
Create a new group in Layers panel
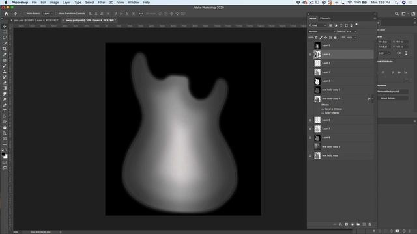(358, 224)
